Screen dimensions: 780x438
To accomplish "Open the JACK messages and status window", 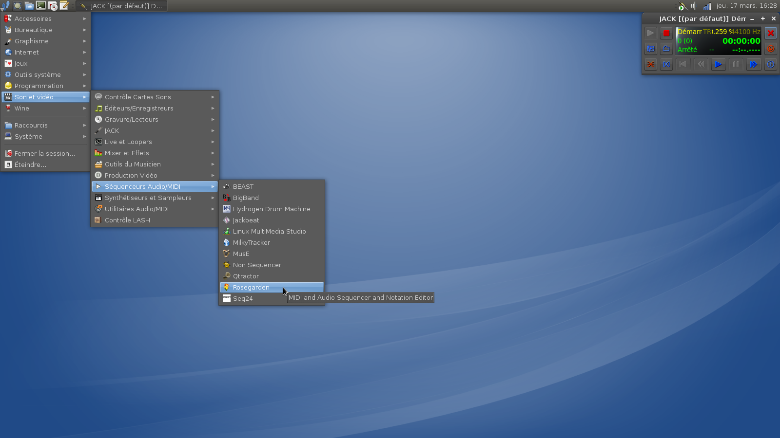I will coord(651,49).
